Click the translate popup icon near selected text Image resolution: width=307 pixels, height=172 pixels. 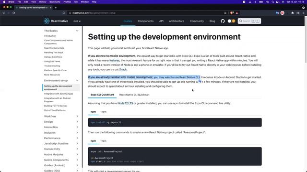click(200, 81)
